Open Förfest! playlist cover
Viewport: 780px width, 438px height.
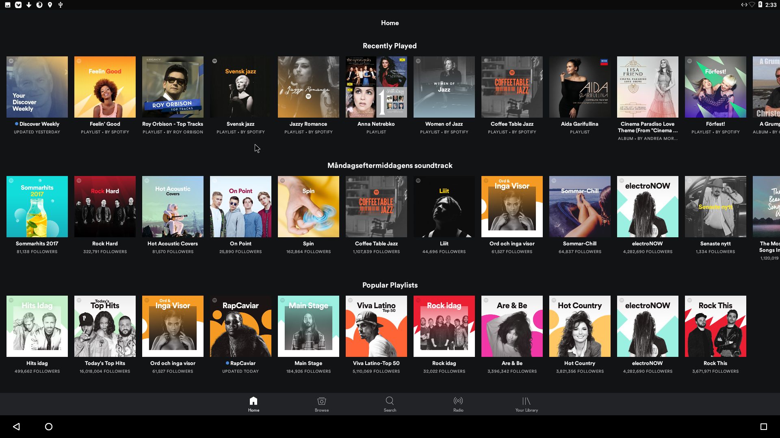pos(715,87)
